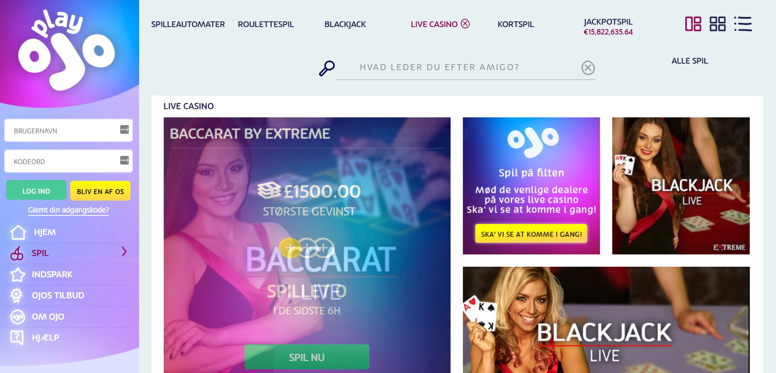Remove the LIVE CASINO filter X icon
776x373 pixels.
click(x=465, y=24)
